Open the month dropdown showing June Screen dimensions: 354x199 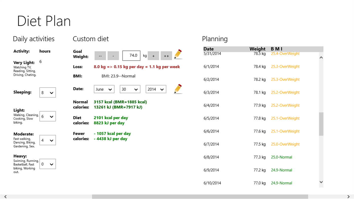[x=104, y=89]
